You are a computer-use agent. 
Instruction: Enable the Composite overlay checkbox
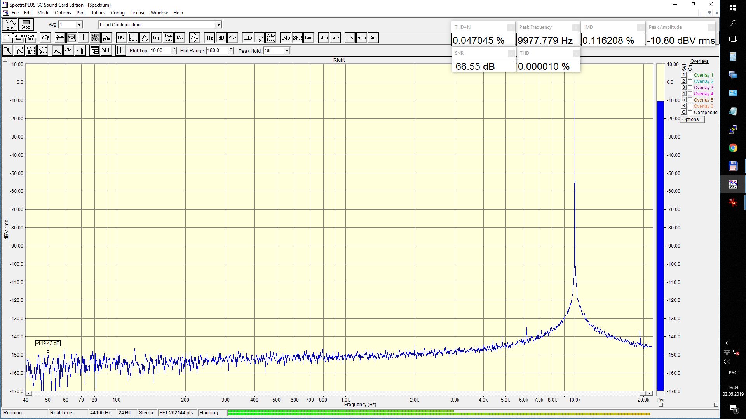click(690, 112)
